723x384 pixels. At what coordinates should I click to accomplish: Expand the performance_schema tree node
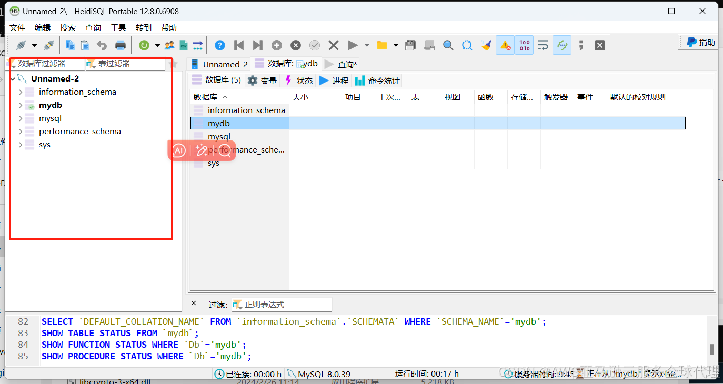[21, 132]
